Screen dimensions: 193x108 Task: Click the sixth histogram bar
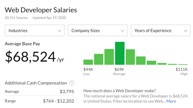click(x=141, y=60)
